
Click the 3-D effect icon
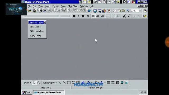[126, 83]
